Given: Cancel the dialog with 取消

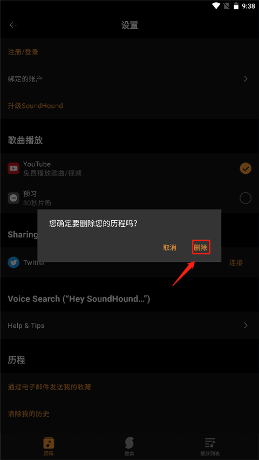Looking at the screenshot, I should pyautogui.click(x=169, y=248).
